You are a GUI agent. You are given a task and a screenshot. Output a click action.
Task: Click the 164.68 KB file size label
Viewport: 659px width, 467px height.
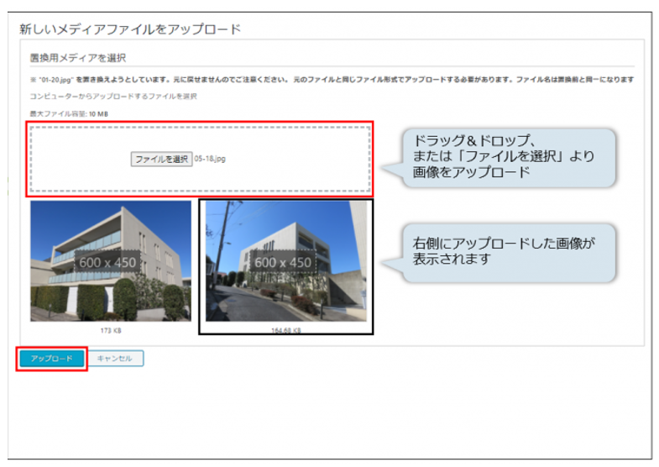285,332
